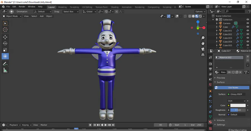
Task: Hide Cube.001 in the outliner
Action: pos(248,31)
